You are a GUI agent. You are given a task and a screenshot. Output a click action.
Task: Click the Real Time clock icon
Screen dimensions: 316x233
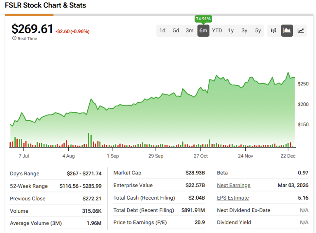[14, 38]
